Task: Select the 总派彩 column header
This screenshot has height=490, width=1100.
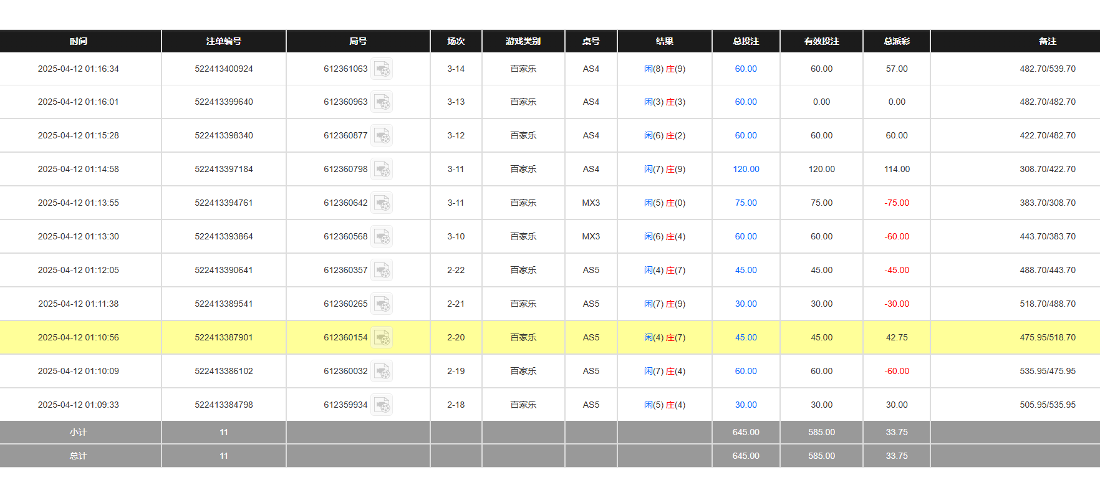Action: (x=896, y=41)
